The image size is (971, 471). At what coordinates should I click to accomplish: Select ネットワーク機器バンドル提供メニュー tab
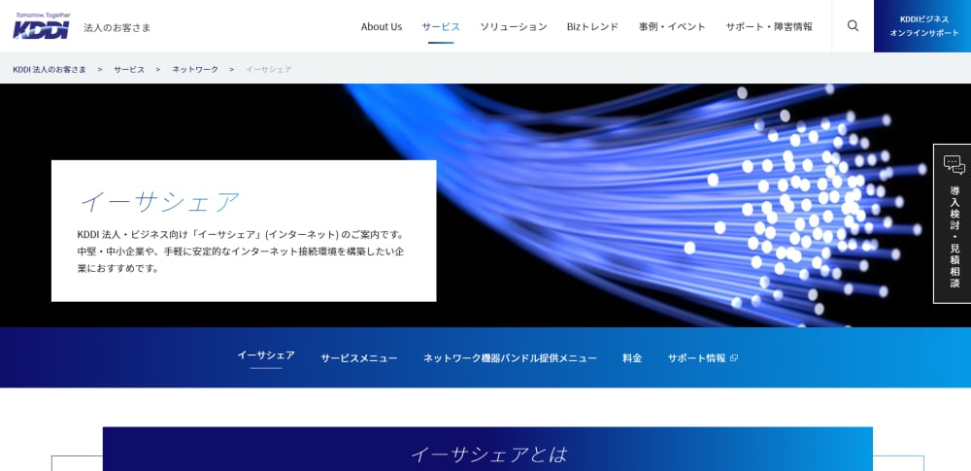click(x=511, y=358)
